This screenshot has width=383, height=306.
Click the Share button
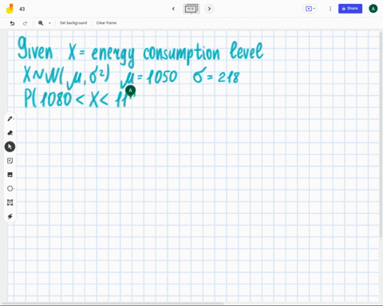pos(350,9)
